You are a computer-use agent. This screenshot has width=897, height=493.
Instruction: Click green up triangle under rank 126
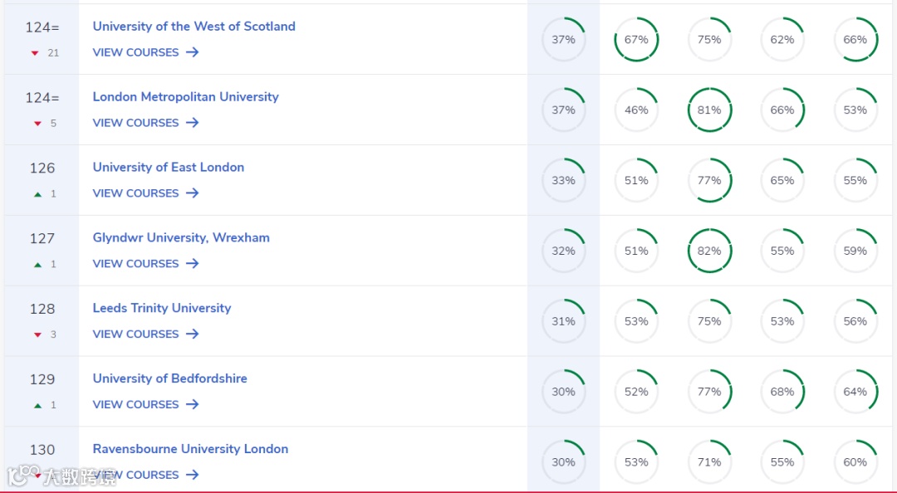pyautogui.click(x=37, y=194)
